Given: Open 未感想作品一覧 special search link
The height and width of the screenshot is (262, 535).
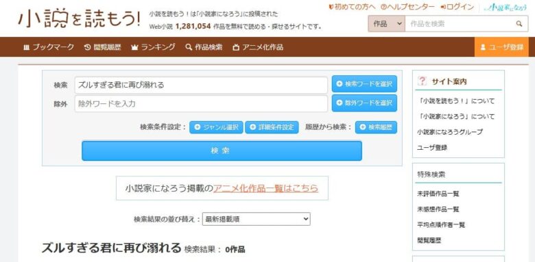Looking at the screenshot, I should [x=438, y=209].
